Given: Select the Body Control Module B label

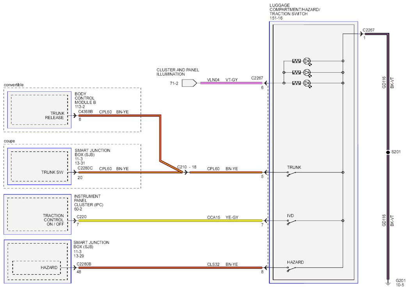Looking at the screenshot, I should [85, 98].
